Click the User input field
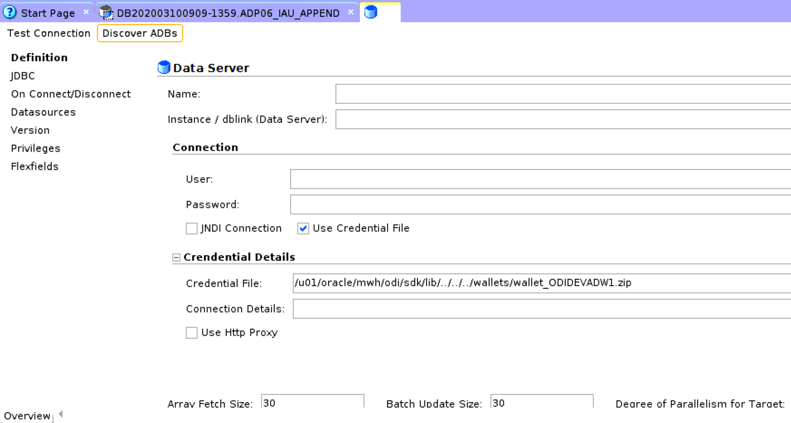 [540, 179]
